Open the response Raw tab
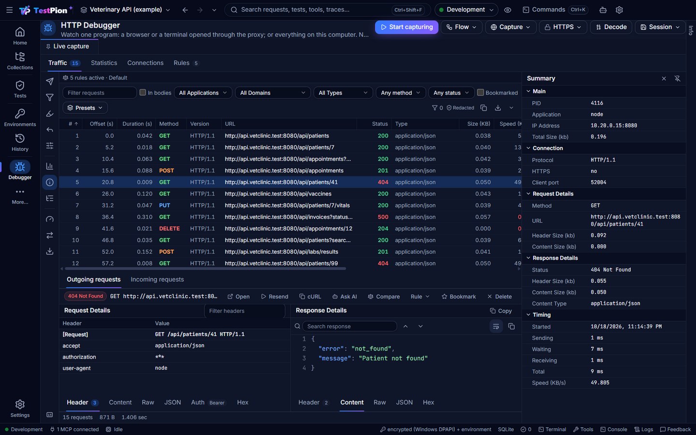Image resolution: width=696 pixels, height=435 pixels. (x=380, y=402)
